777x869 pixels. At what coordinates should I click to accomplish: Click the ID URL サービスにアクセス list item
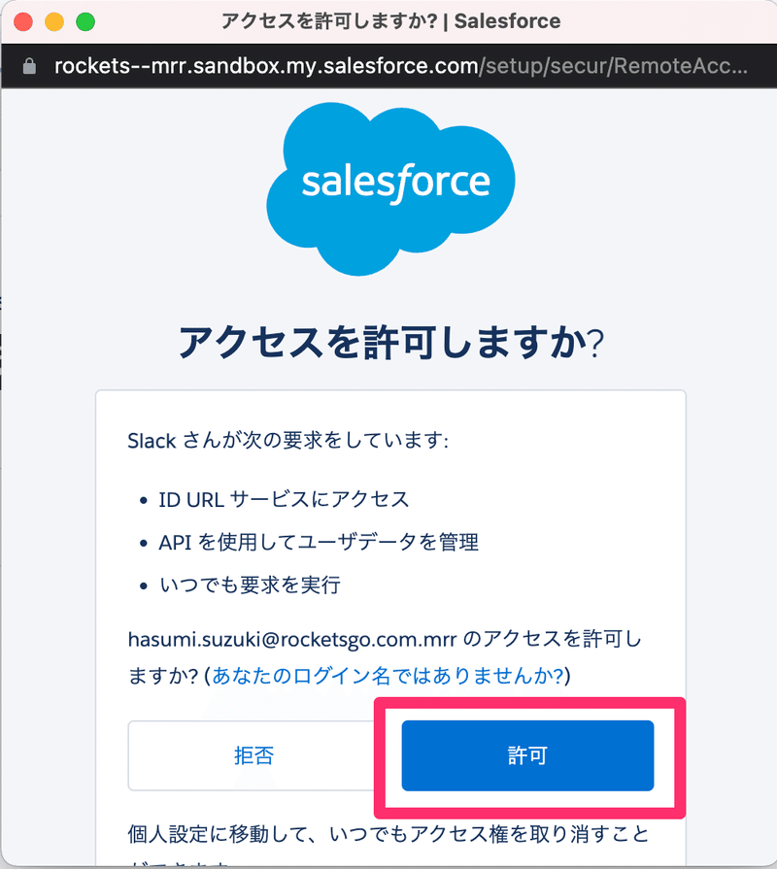point(284,499)
